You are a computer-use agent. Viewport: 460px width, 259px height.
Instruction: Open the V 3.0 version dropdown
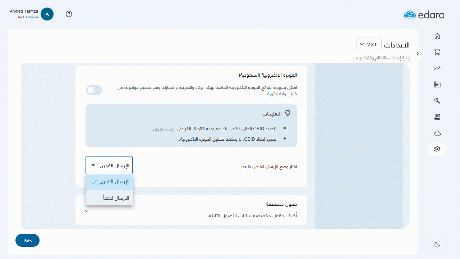[x=369, y=44]
